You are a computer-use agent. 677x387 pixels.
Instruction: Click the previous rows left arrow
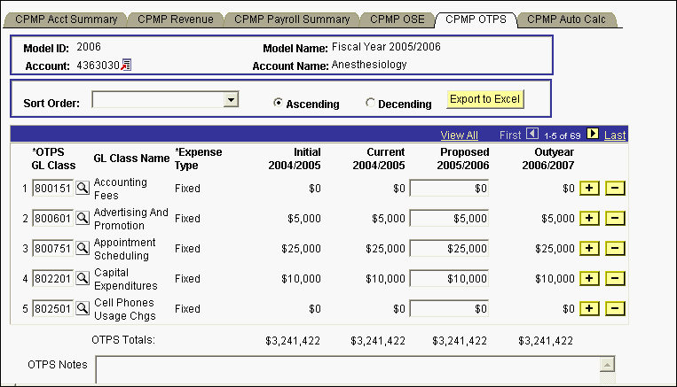531,135
